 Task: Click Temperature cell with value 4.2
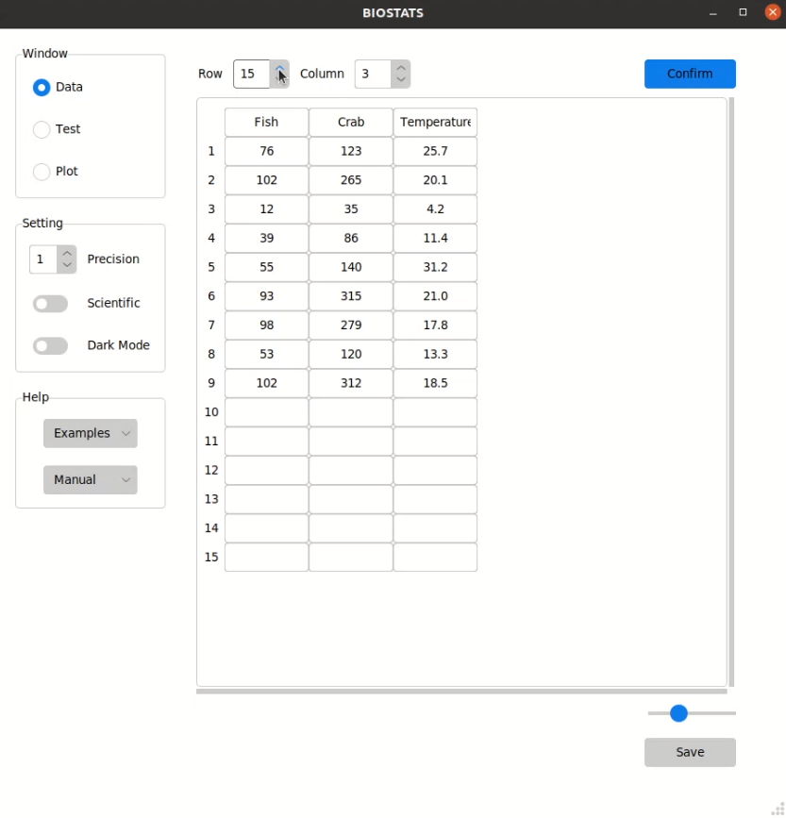(436, 209)
